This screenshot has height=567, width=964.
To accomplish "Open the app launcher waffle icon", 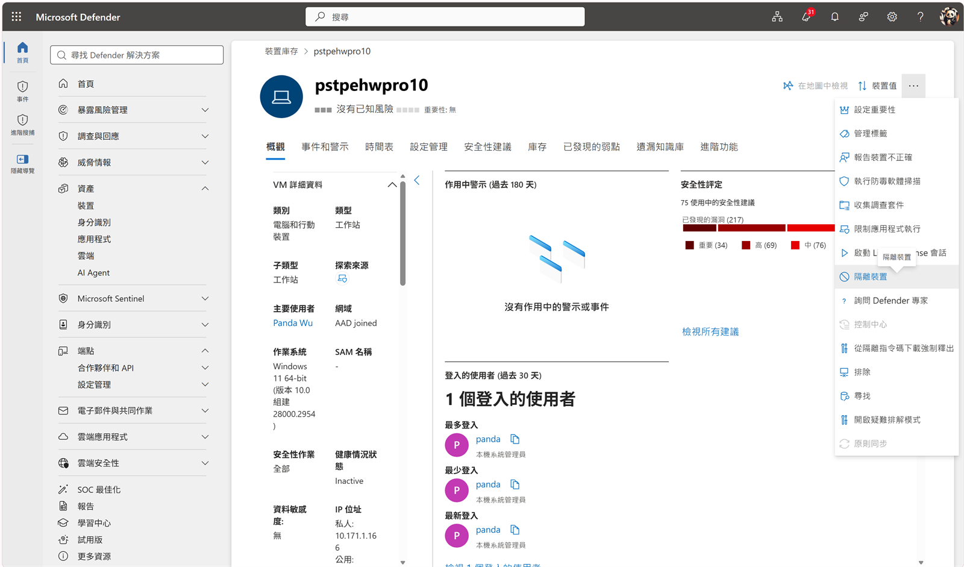I will pyautogui.click(x=16, y=17).
